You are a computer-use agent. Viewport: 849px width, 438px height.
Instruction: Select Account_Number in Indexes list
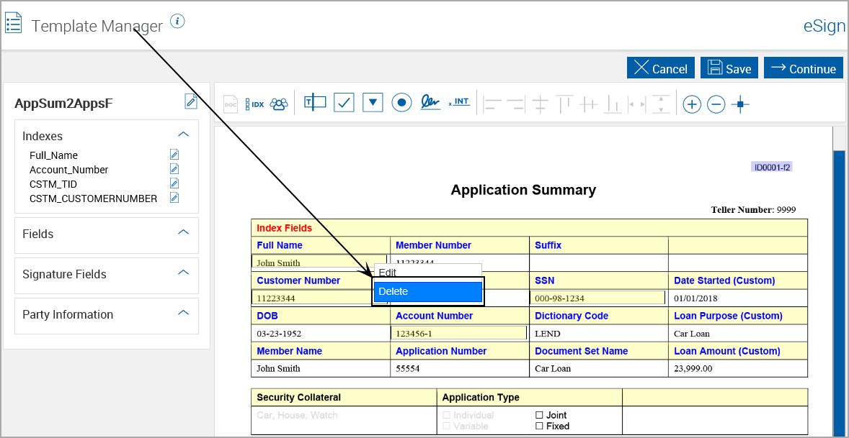tap(68, 170)
